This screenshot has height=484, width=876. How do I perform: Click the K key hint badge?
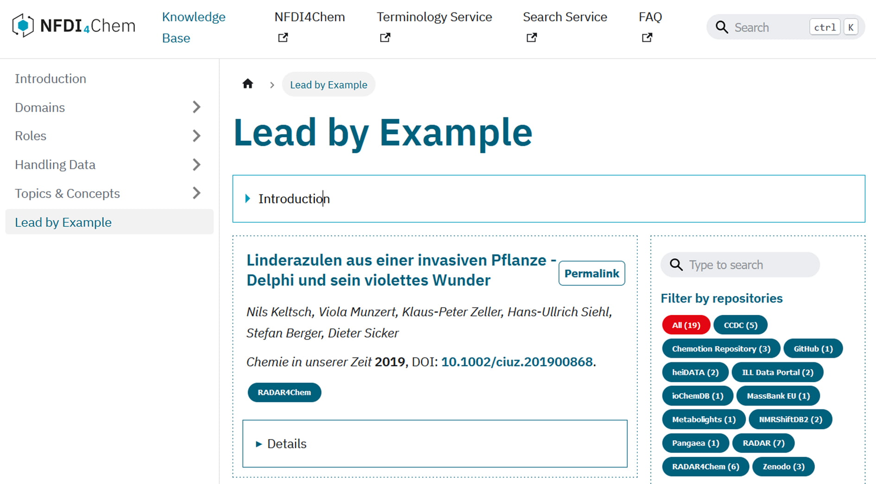pyautogui.click(x=851, y=27)
